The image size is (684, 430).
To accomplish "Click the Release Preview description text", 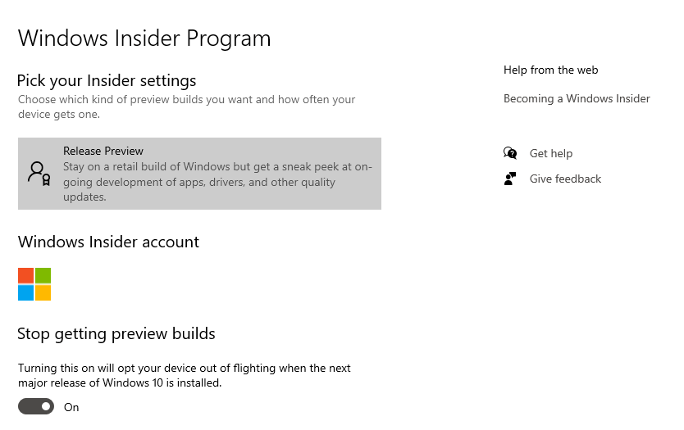I will pos(217,182).
